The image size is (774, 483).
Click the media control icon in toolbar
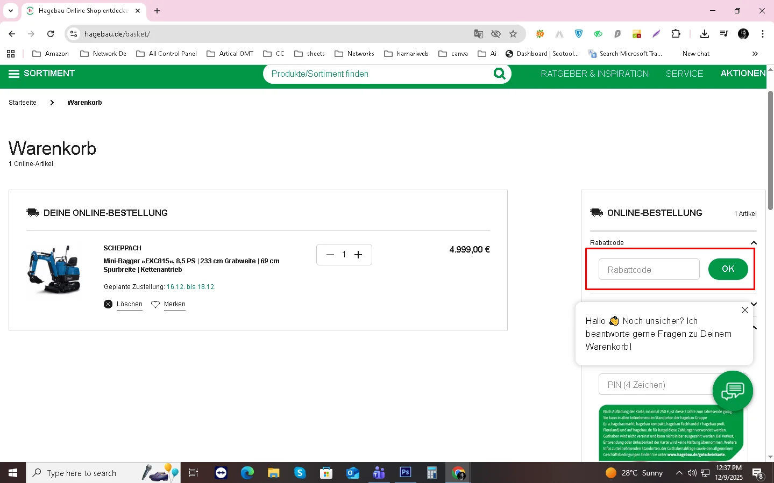pos(724,34)
